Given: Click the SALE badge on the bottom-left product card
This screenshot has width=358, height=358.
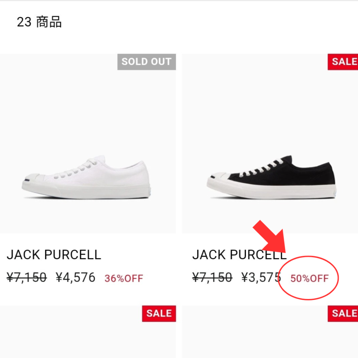Looking at the screenshot, I should 159,314.
